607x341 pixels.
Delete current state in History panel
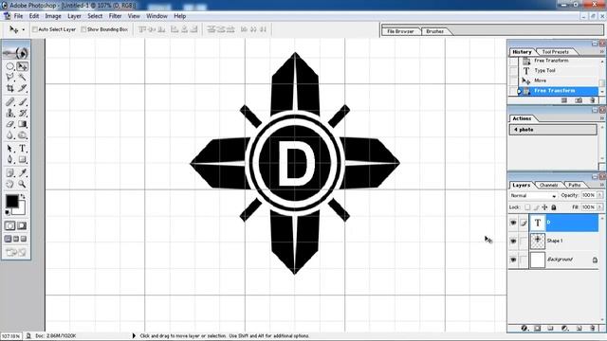pos(592,100)
